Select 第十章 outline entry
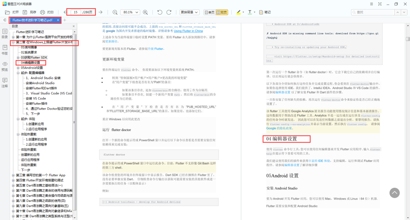 [x=44, y=211]
